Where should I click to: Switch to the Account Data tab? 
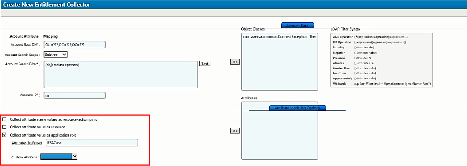tap(297, 25)
